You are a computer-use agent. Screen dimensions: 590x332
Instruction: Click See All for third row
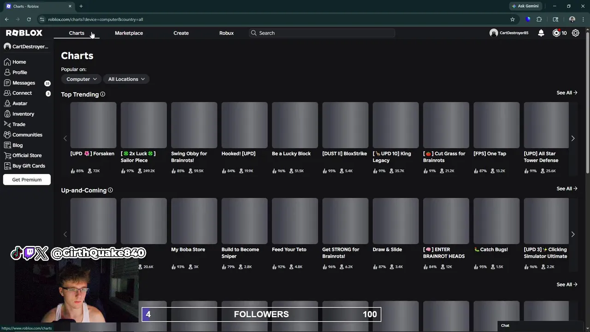coord(566,285)
